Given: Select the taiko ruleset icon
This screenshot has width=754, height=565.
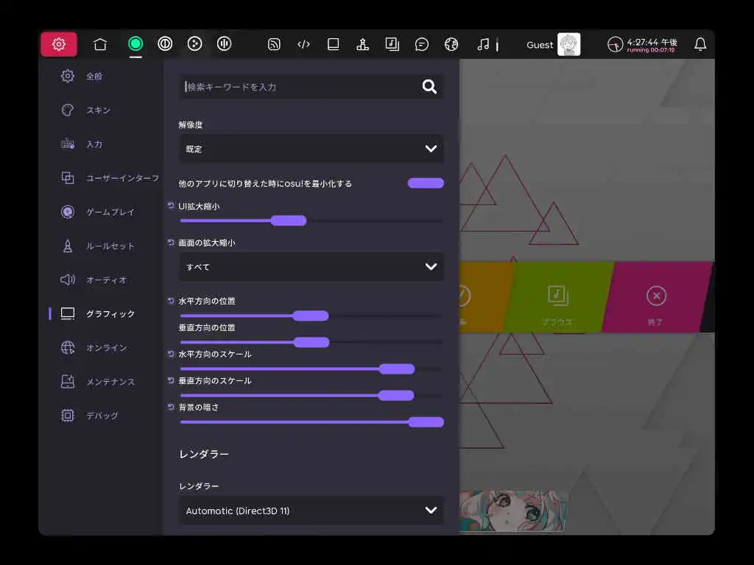Looking at the screenshot, I should click(165, 44).
